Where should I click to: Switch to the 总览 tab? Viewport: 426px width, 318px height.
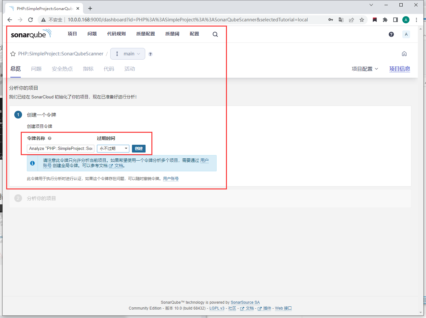tap(16, 69)
